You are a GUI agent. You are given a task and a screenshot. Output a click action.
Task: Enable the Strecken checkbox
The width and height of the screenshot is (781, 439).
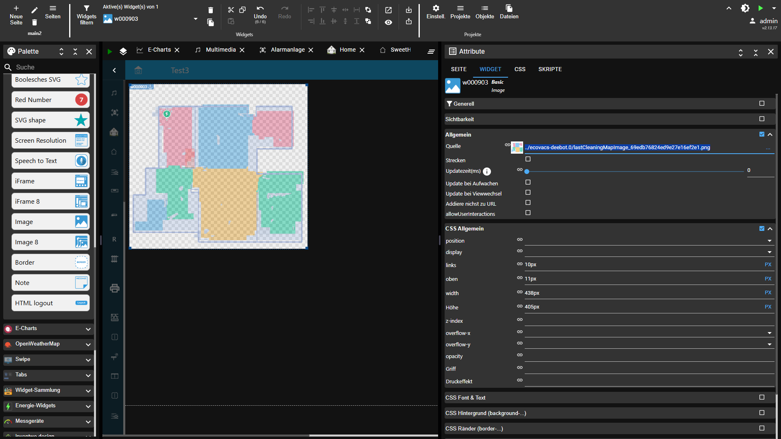[528, 159]
